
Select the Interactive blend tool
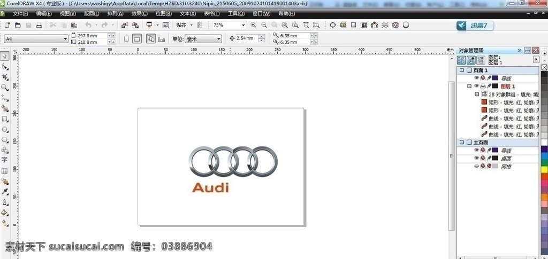coord(4,181)
